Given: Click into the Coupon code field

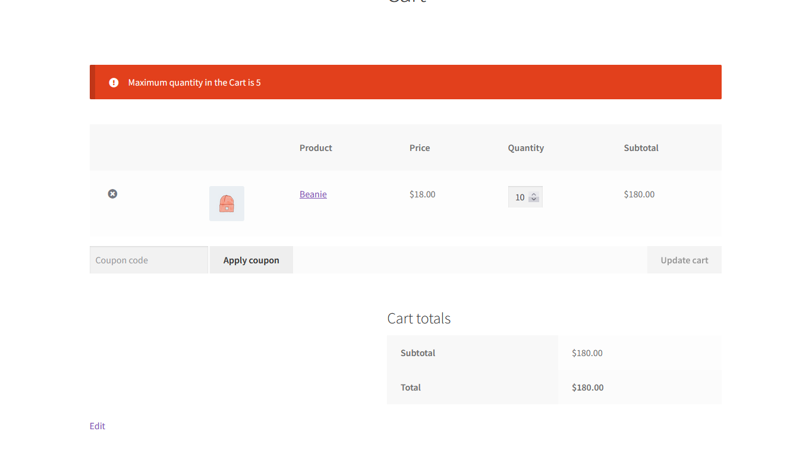Looking at the screenshot, I should pos(149,260).
